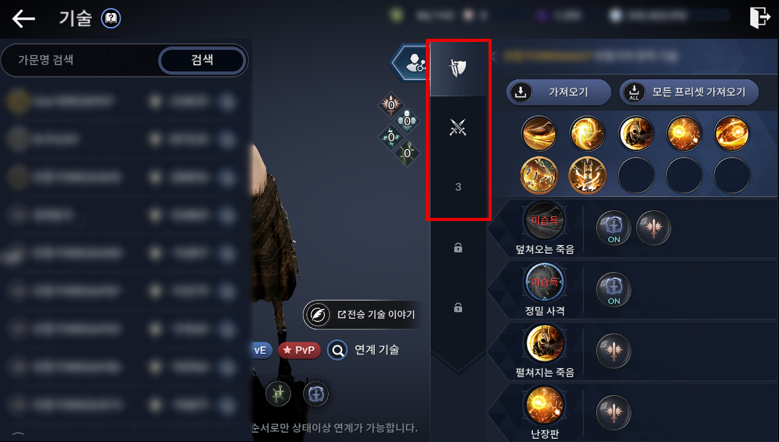Toggle ON option for 덮쳐오는 죽음
Viewport: 779px width, 442px height.
[x=614, y=228]
